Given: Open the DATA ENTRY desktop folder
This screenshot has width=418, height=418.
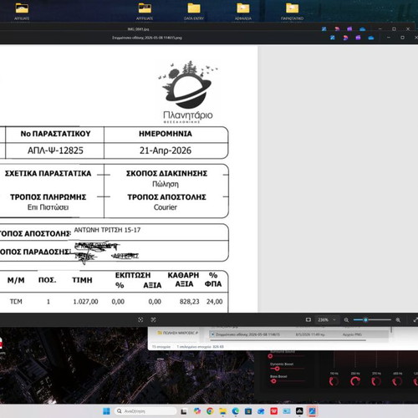Looking at the screenshot, I should 194,11.
